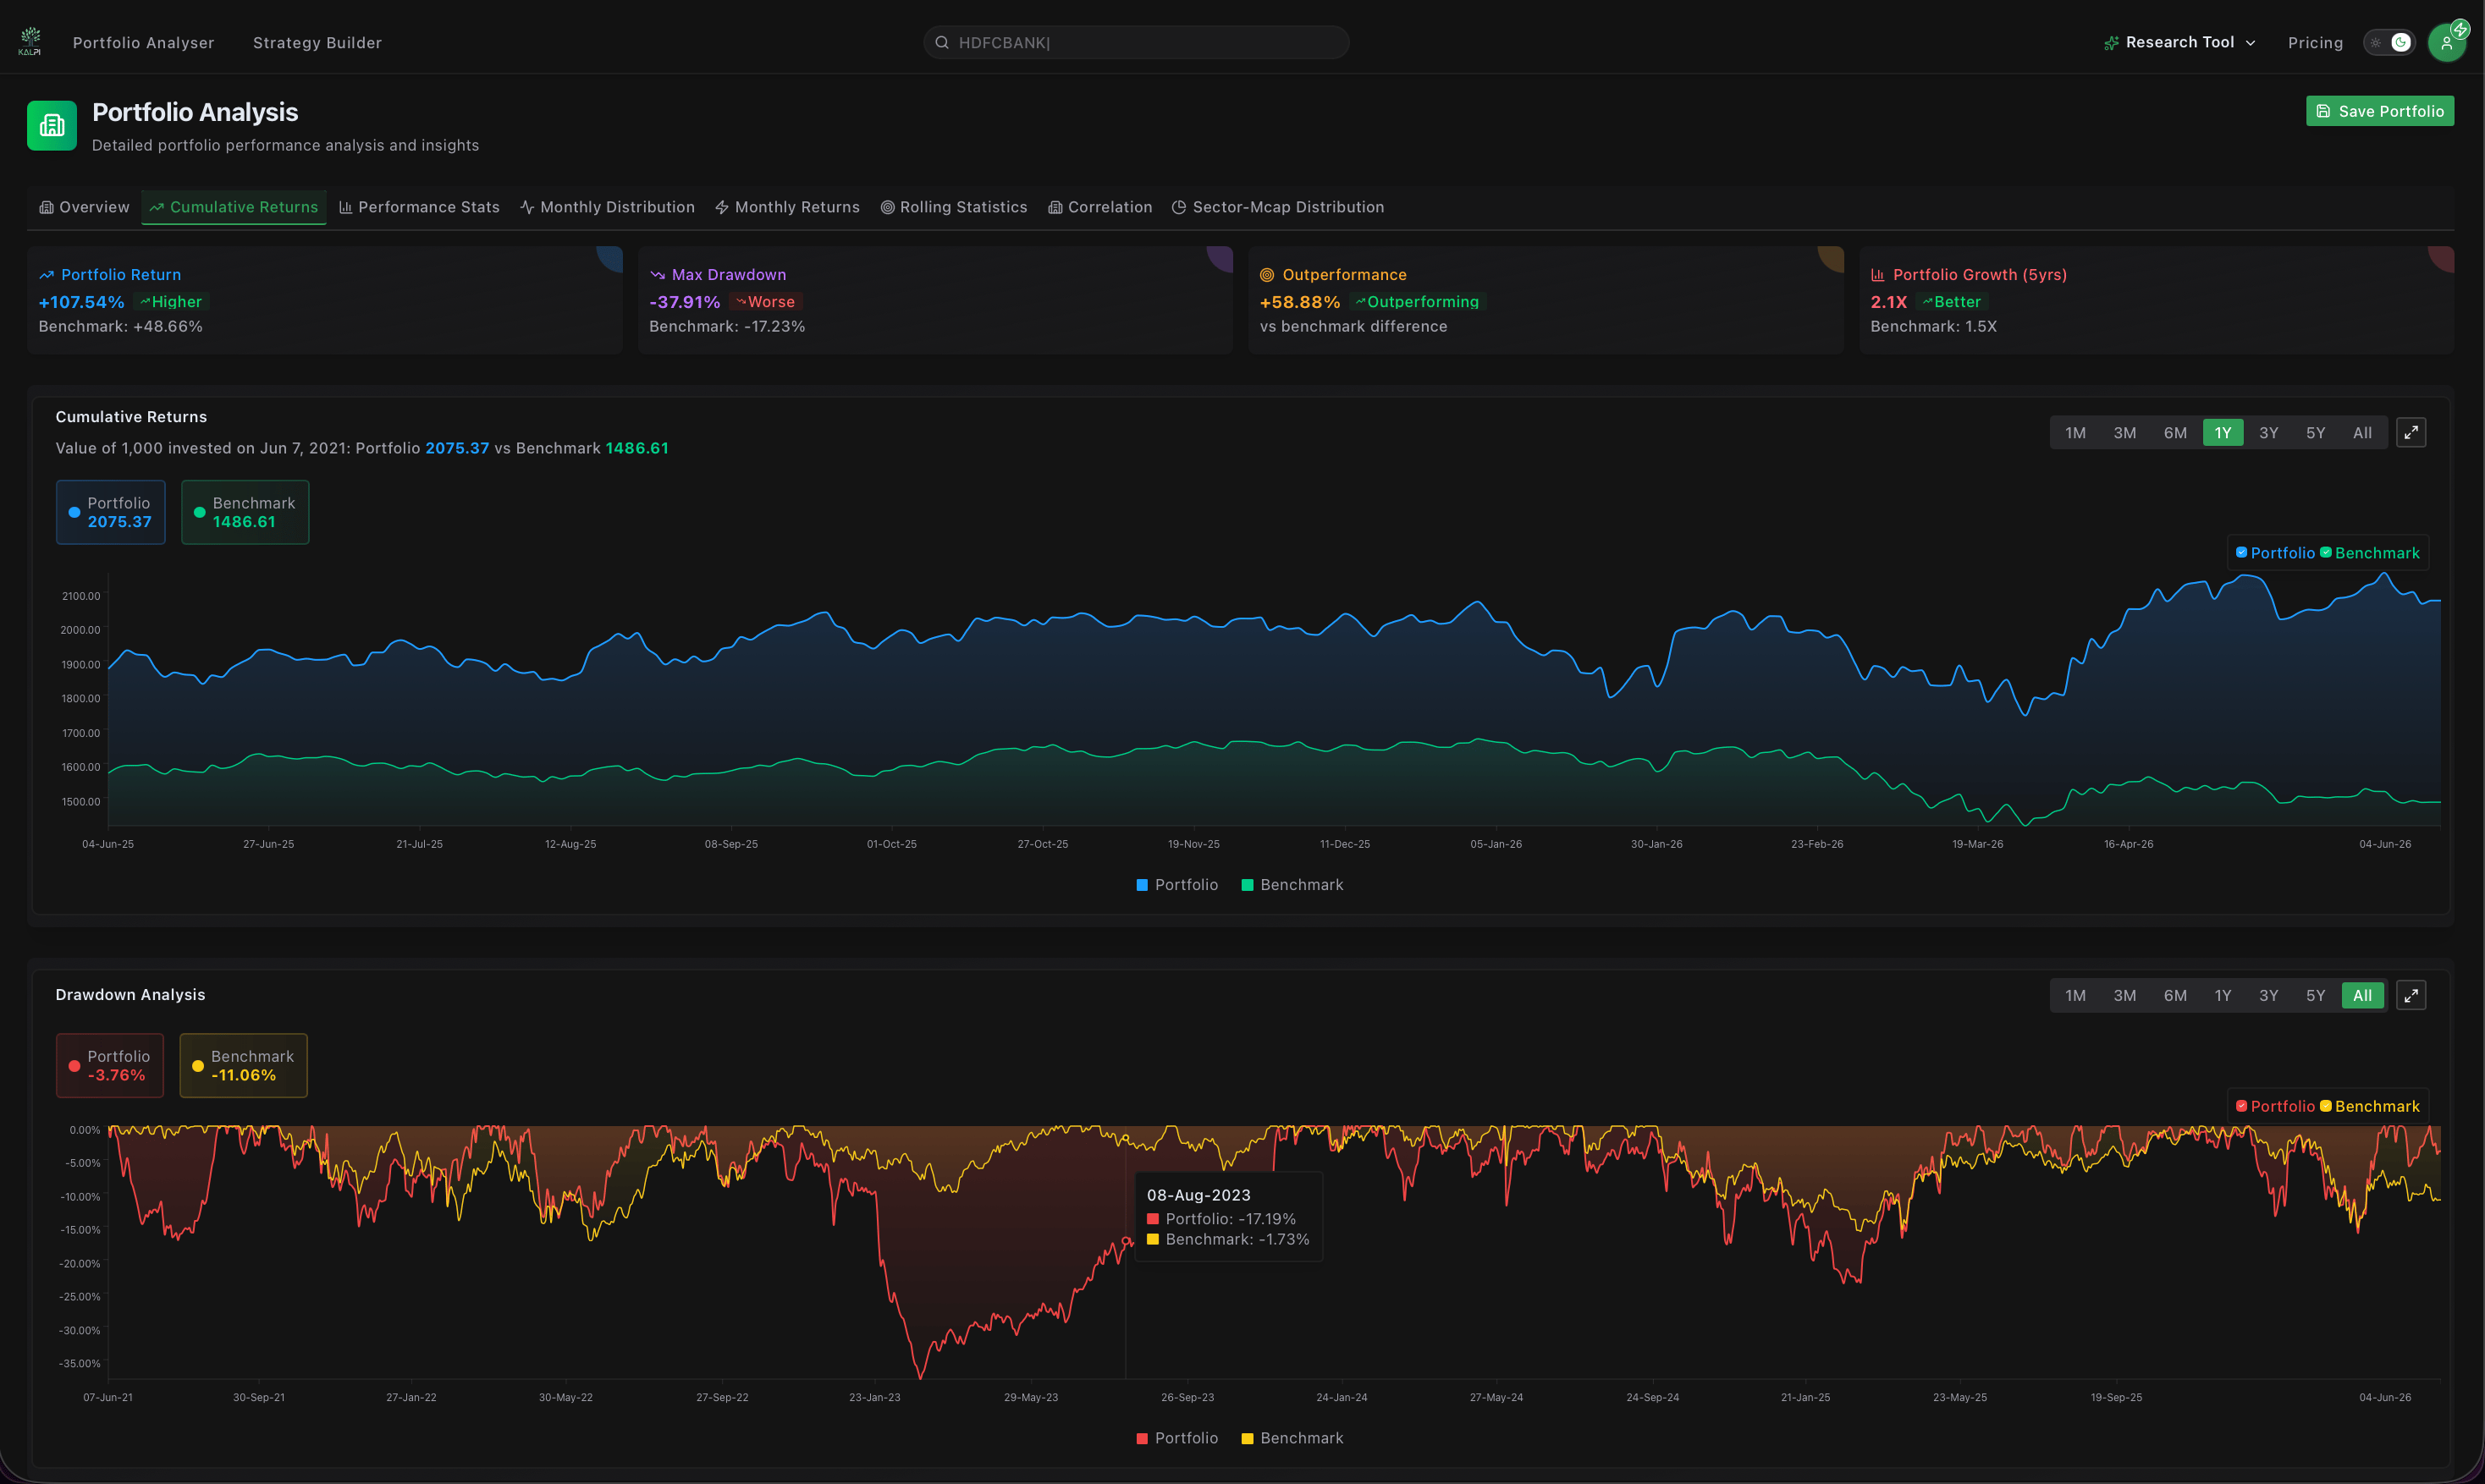
Task: Click the Portfolio Return trend icon
Action: tap(46, 275)
